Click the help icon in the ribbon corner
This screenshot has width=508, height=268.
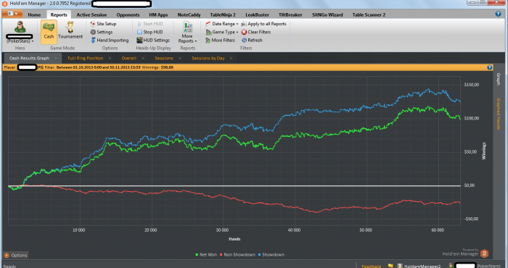tap(498, 14)
